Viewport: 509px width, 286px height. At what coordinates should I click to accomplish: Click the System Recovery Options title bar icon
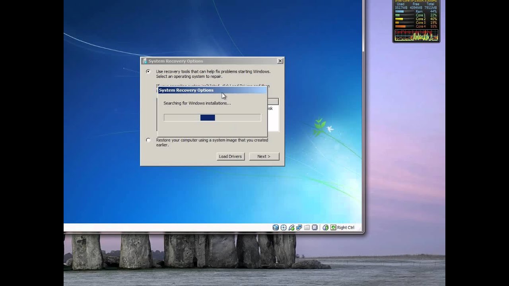[x=145, y=61]
